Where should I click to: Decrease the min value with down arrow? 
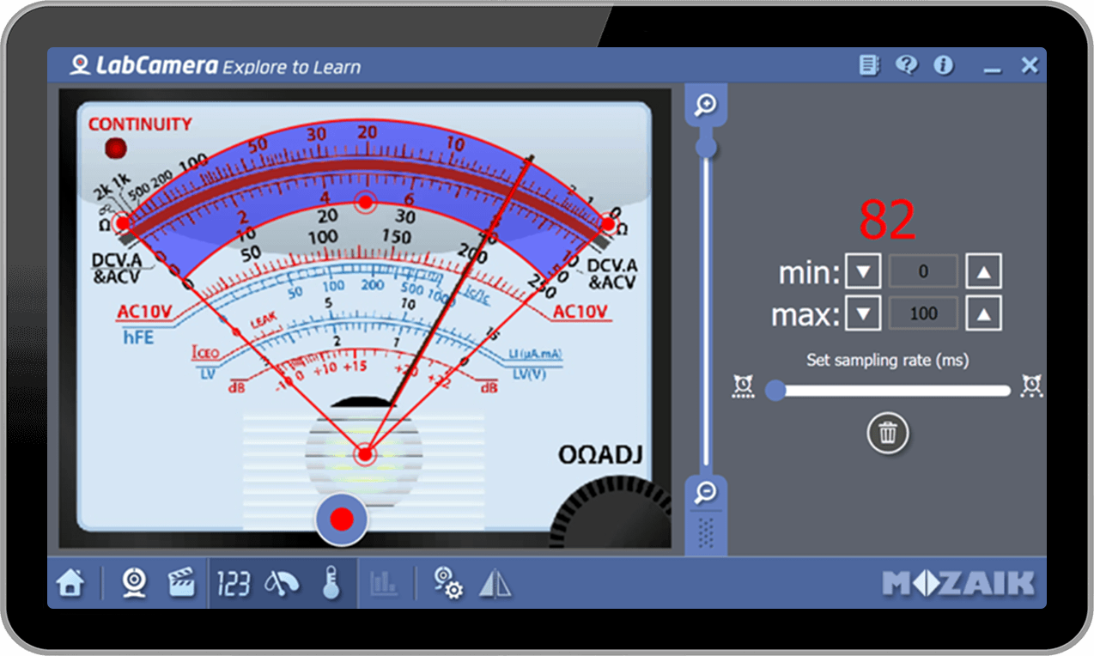tap(863, 272)
